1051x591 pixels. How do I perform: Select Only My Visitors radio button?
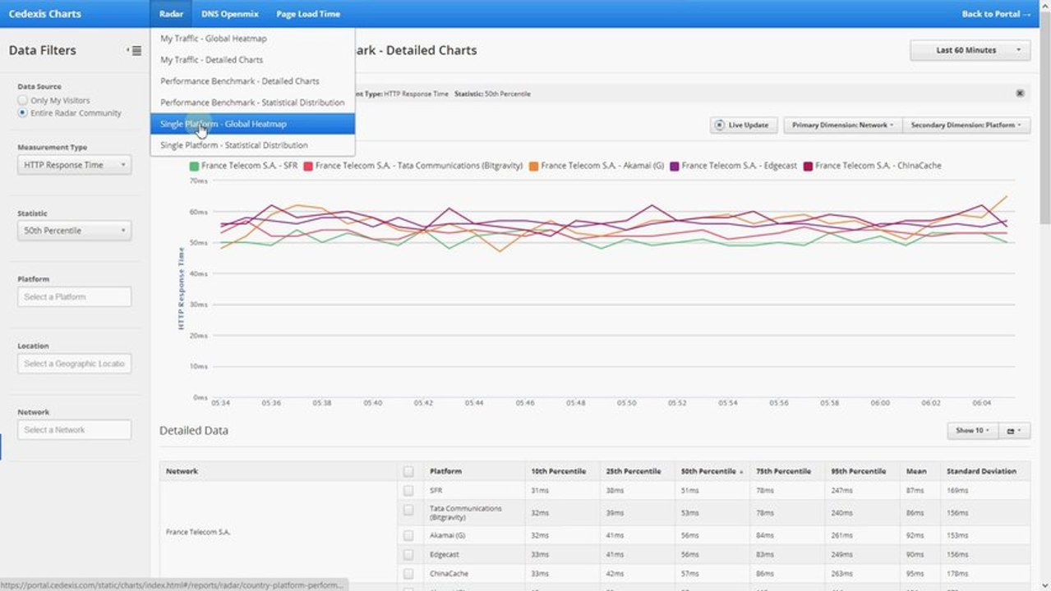point(23,100)
